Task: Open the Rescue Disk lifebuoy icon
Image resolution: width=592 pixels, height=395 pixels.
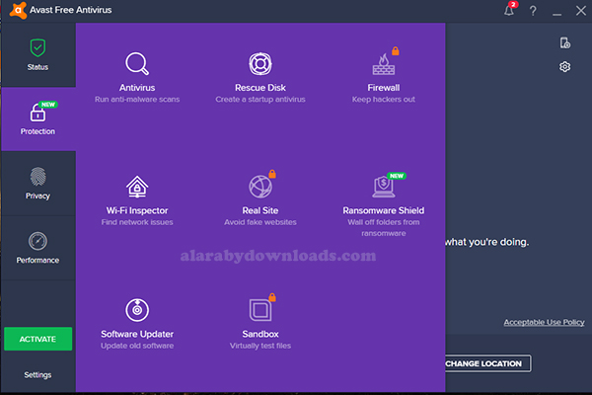Action: 260,63
